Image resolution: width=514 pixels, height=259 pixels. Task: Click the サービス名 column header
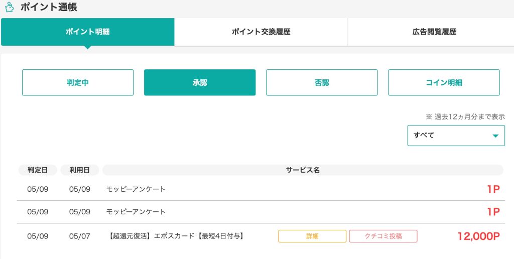[x=303, y=170]
